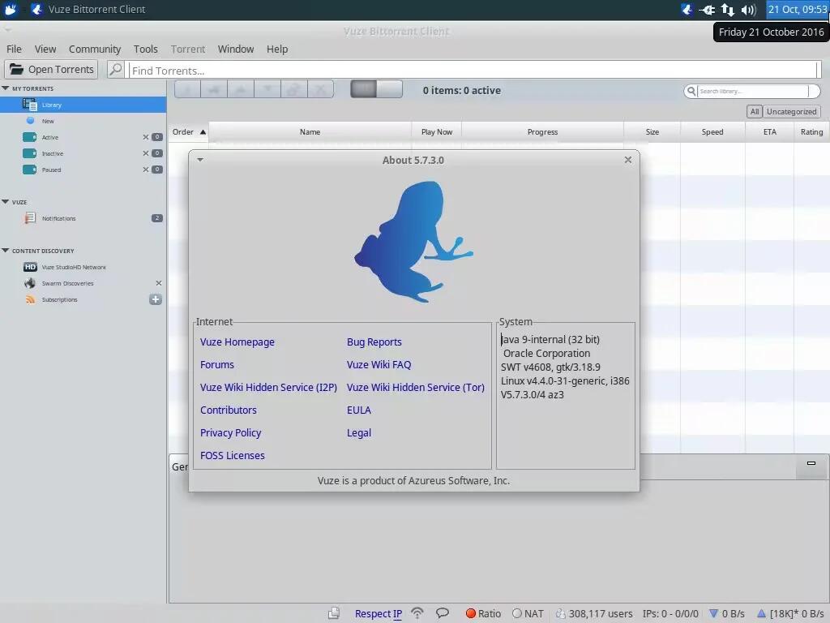Click the download speed arrow in status bar
Image resolution: width=830 pixels, height=623 pixels.
tap(713, 613)
